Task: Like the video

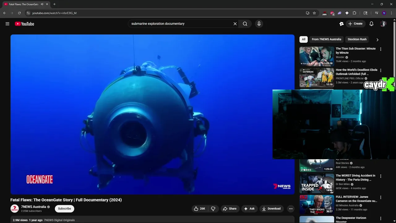Action: coord(200,209)
